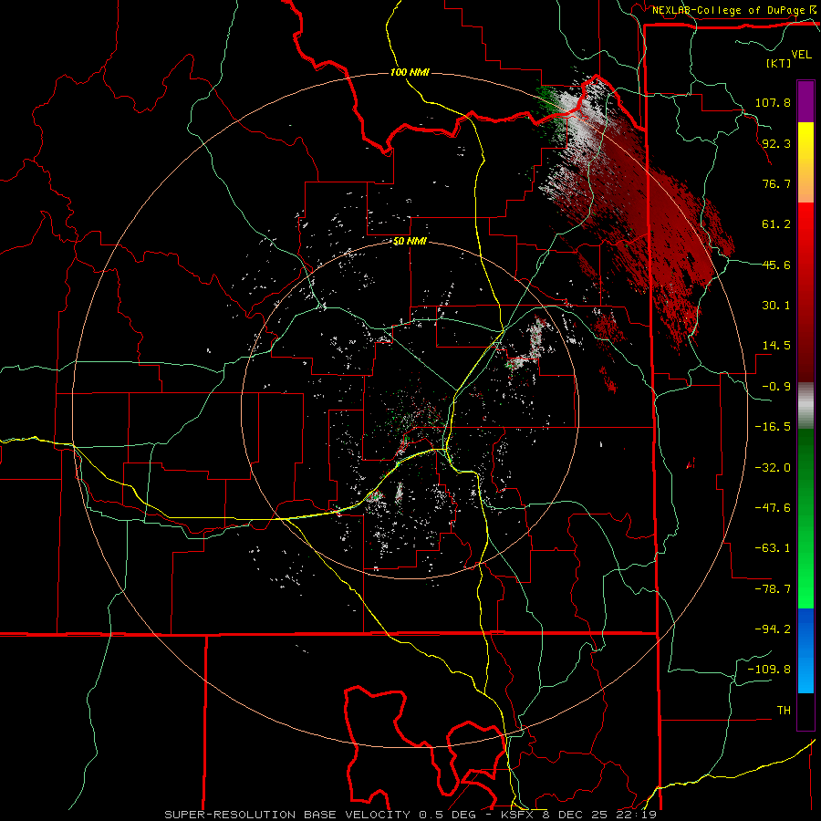Click the 30.1 velocity scale value

776,306
